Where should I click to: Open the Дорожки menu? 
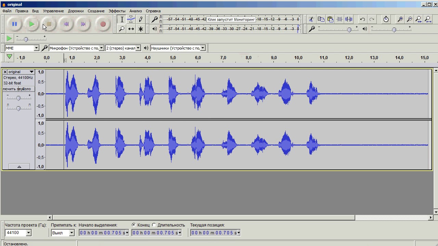coord(76,11)
